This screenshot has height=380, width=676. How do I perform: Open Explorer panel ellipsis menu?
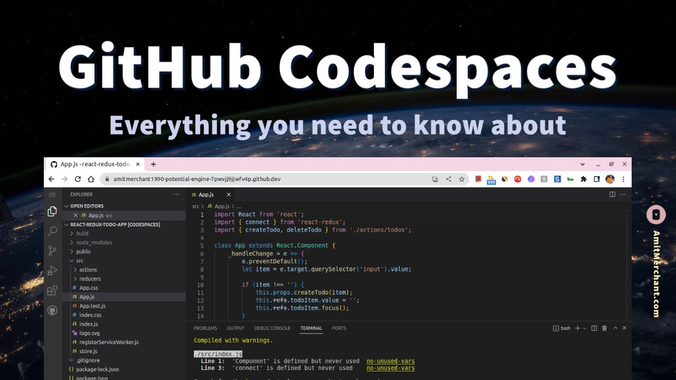176,194
